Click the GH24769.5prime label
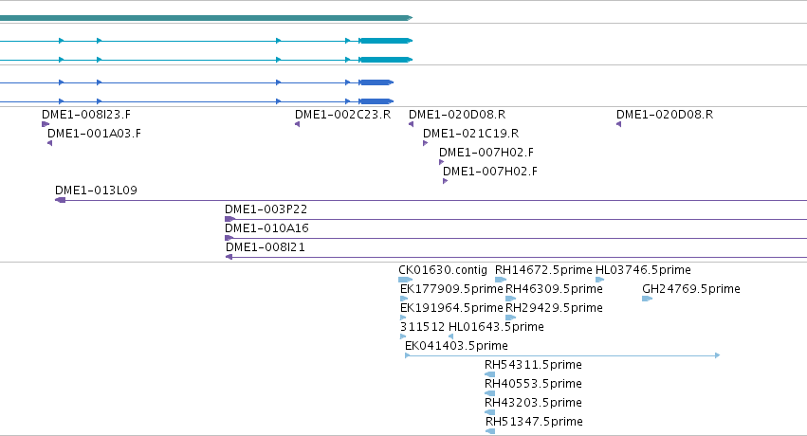Screen dimensions: 807x436 click(x=691, y=289)
